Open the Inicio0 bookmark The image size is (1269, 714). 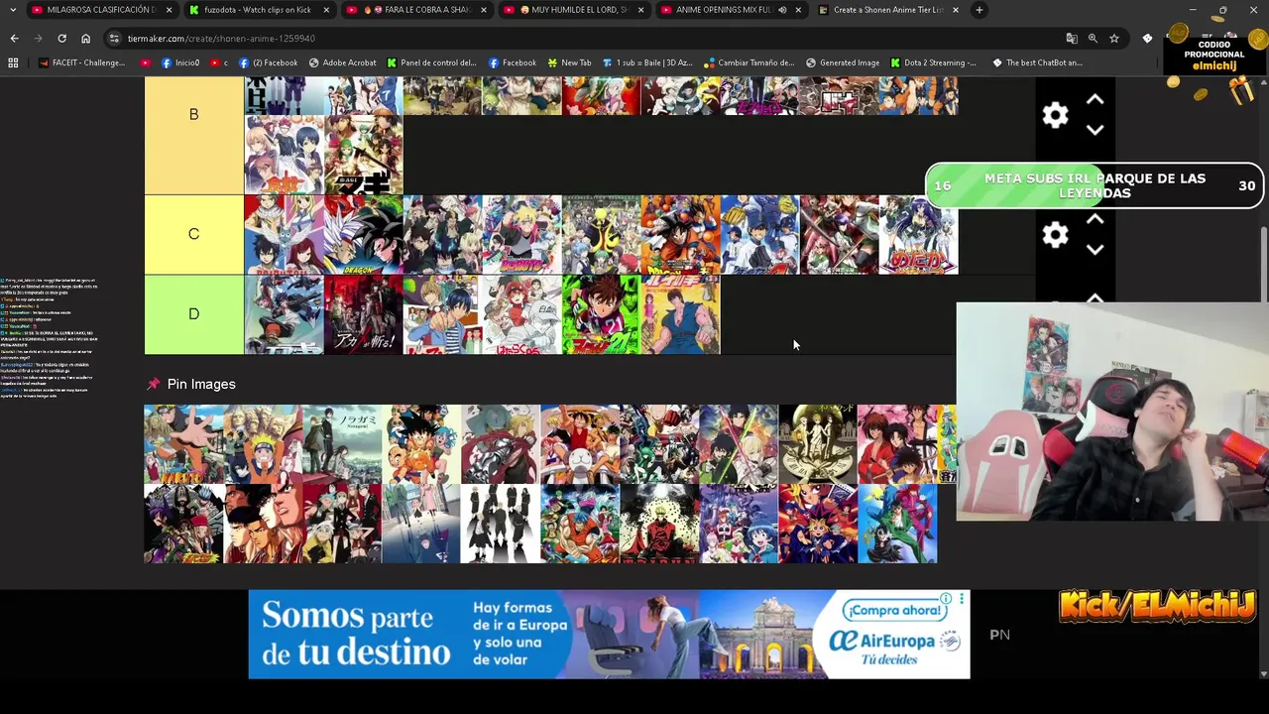(x=178, y=62)
